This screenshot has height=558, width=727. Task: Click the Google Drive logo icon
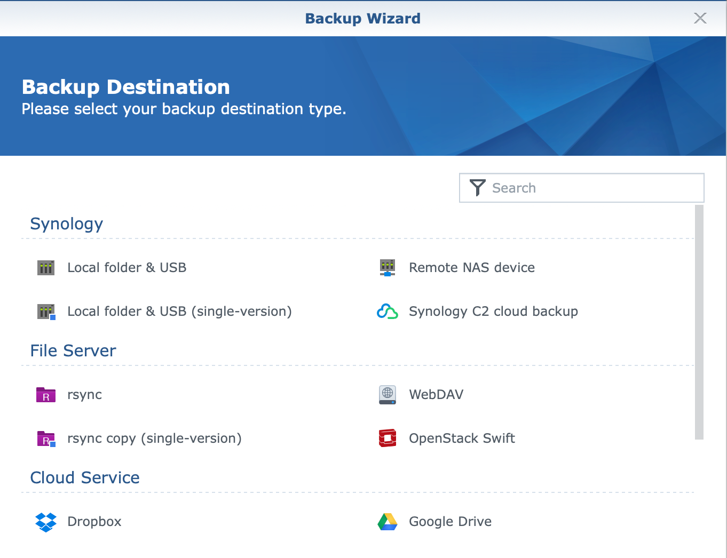click(x=388, y=522)
